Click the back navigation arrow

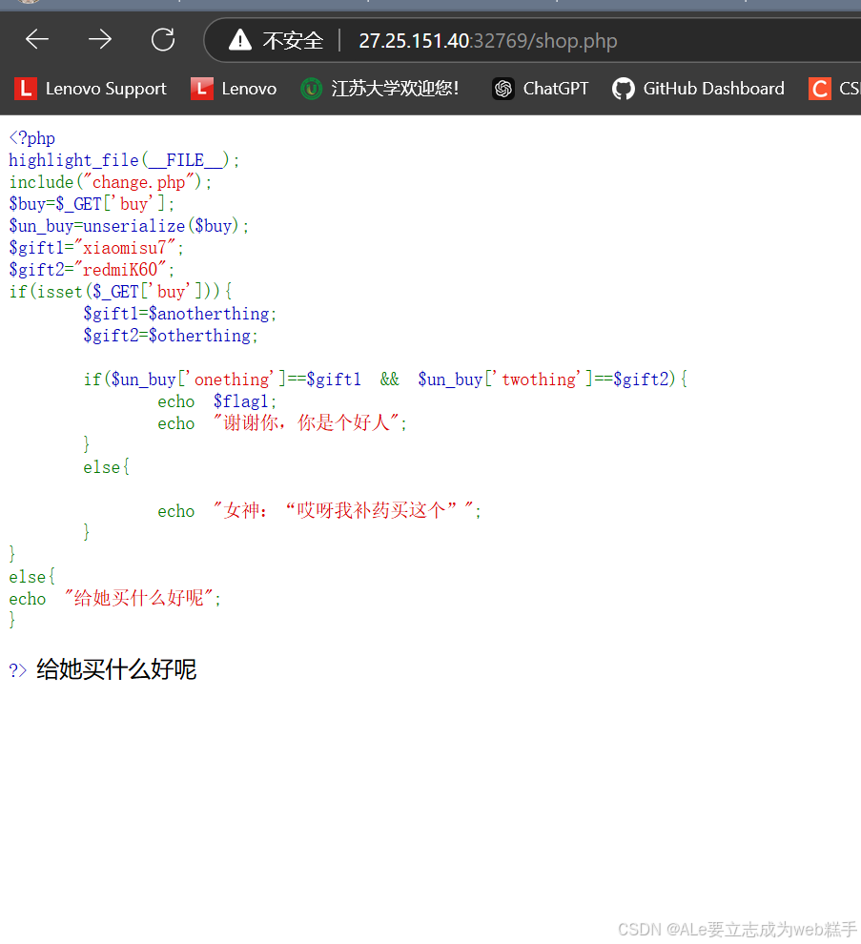click(36, 40)
